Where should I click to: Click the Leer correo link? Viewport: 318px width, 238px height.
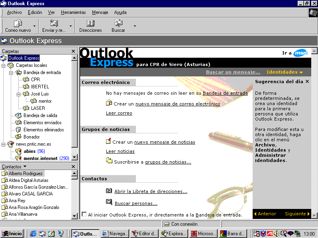pyautogui.click(x=119, y=113)
